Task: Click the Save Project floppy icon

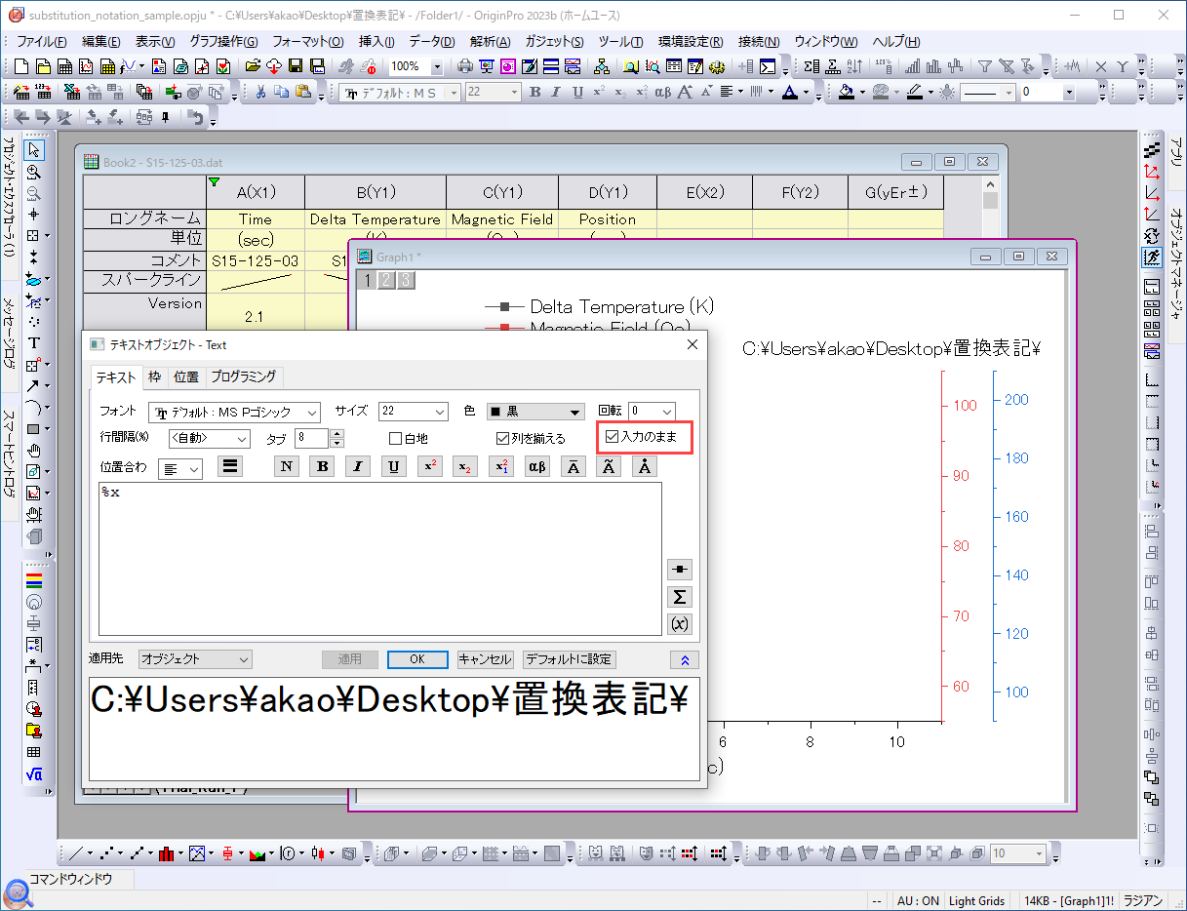Action: [297, 66]
